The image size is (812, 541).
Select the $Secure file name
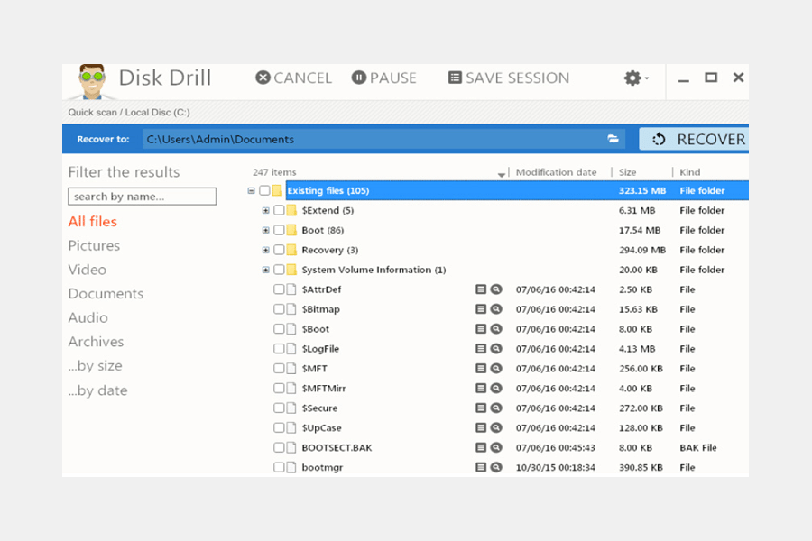(319, 408)
